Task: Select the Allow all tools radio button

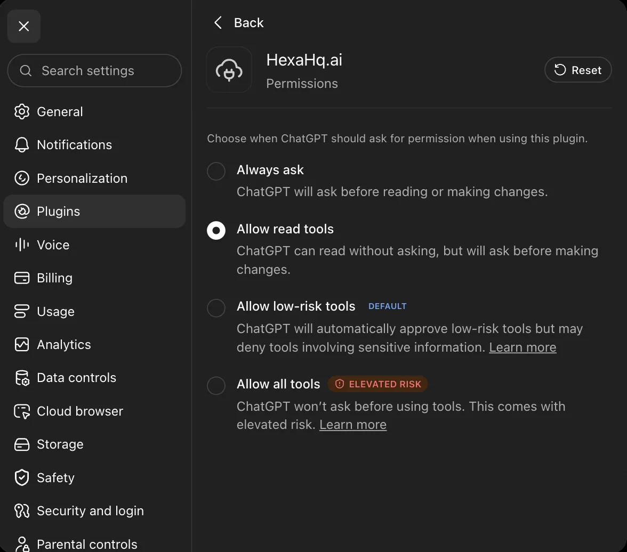Action: tap(216, 385)
